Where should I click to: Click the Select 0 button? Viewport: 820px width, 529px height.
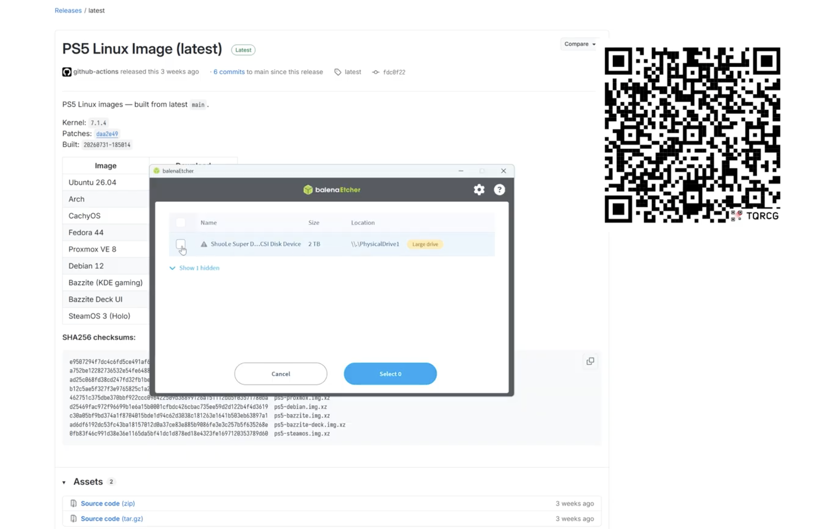coord(390,374)
